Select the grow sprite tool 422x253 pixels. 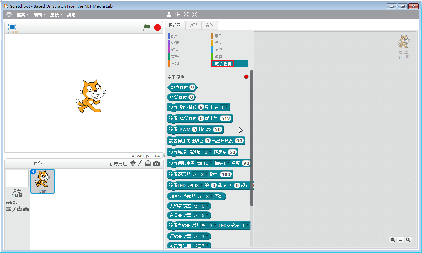coord(186,14)
